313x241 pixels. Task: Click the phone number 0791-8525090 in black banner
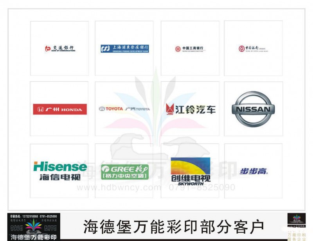(48, 216)
